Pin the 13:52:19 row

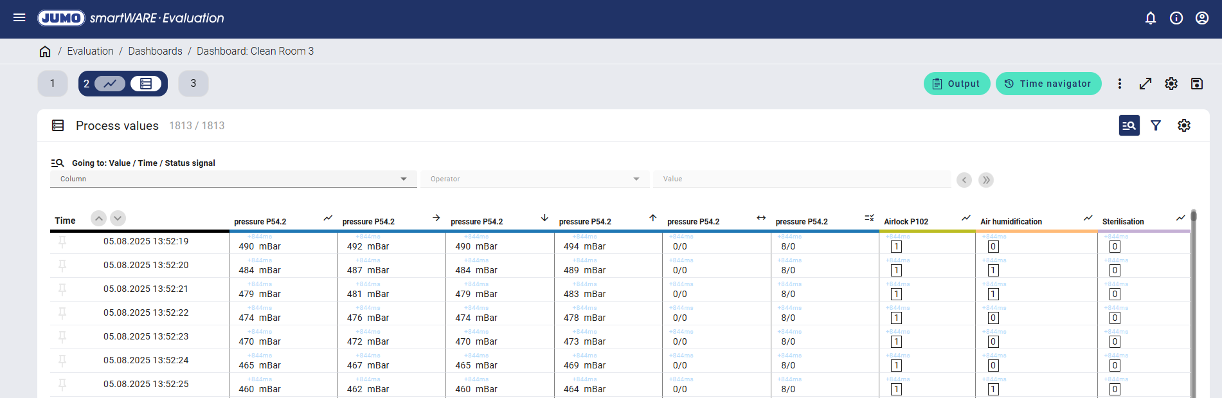point(62,242)
